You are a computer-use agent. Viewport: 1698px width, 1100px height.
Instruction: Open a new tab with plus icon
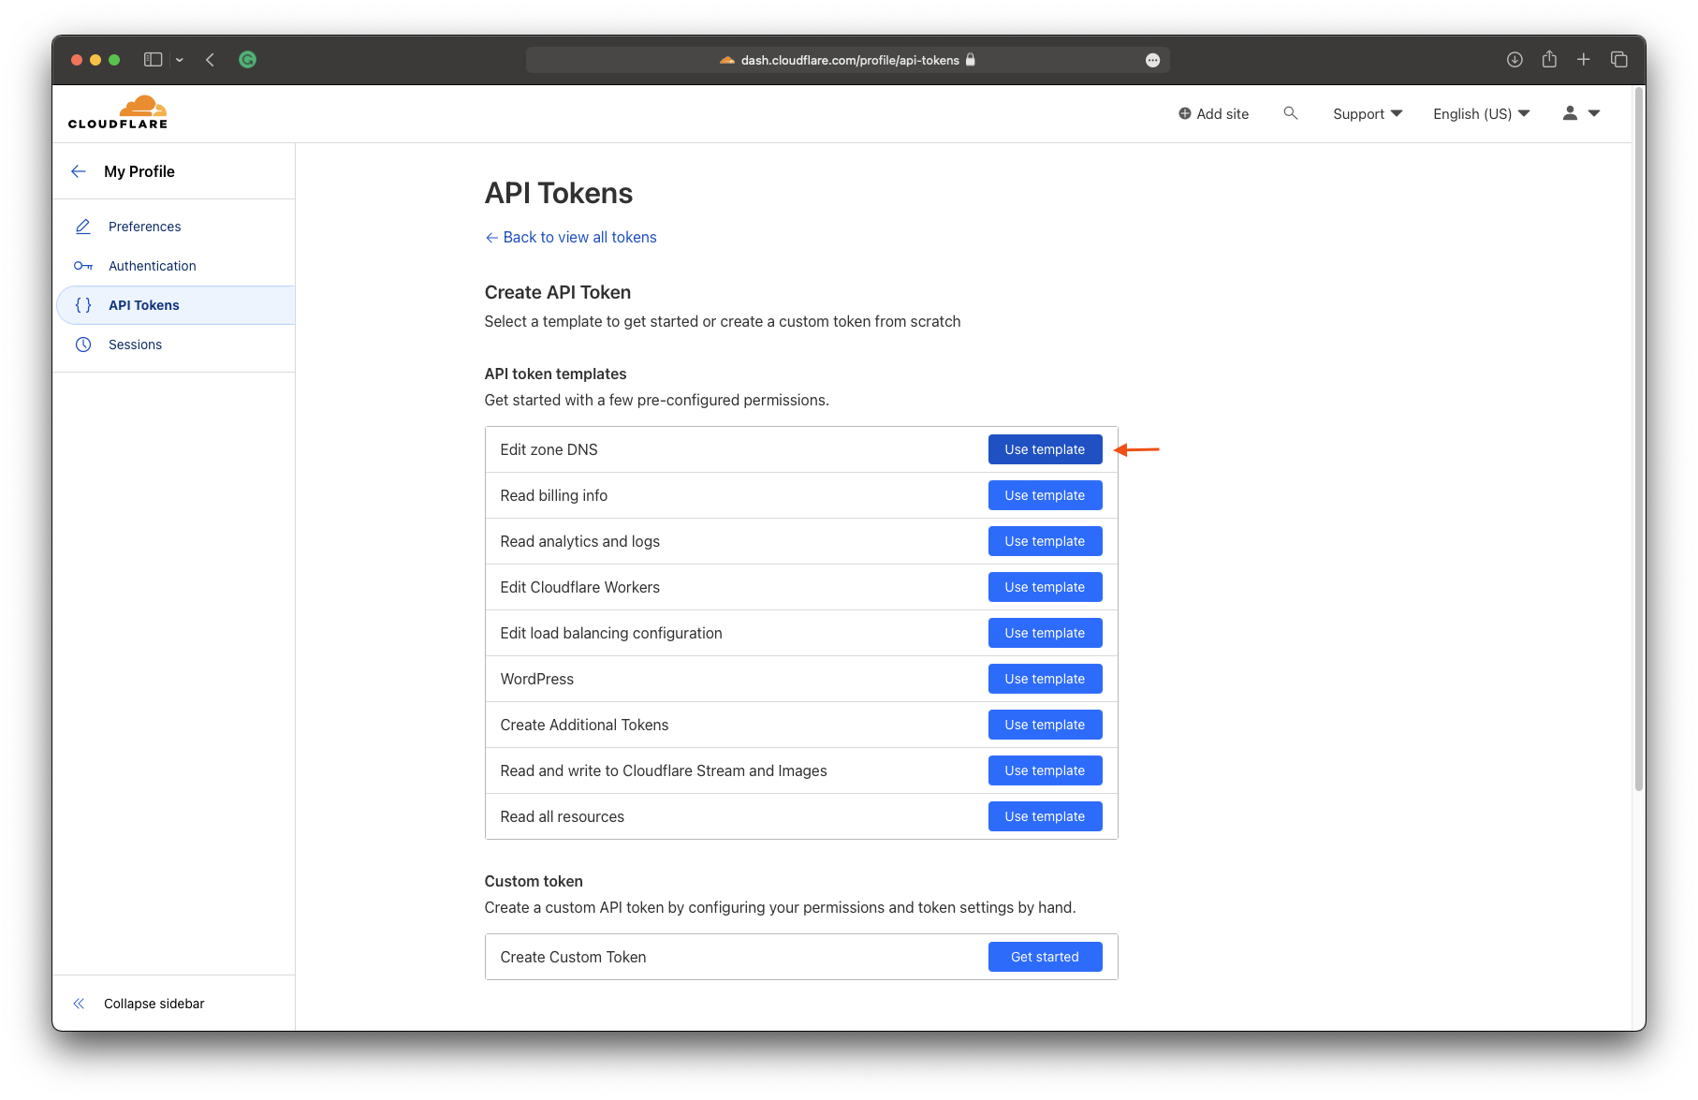[x=1583, y=60]
